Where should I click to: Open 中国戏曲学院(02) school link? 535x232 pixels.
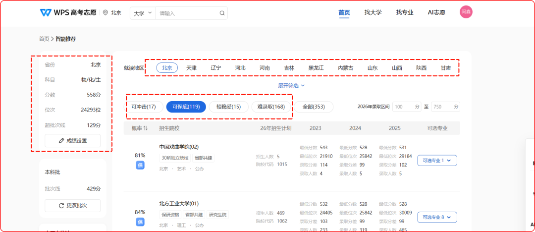179,147
